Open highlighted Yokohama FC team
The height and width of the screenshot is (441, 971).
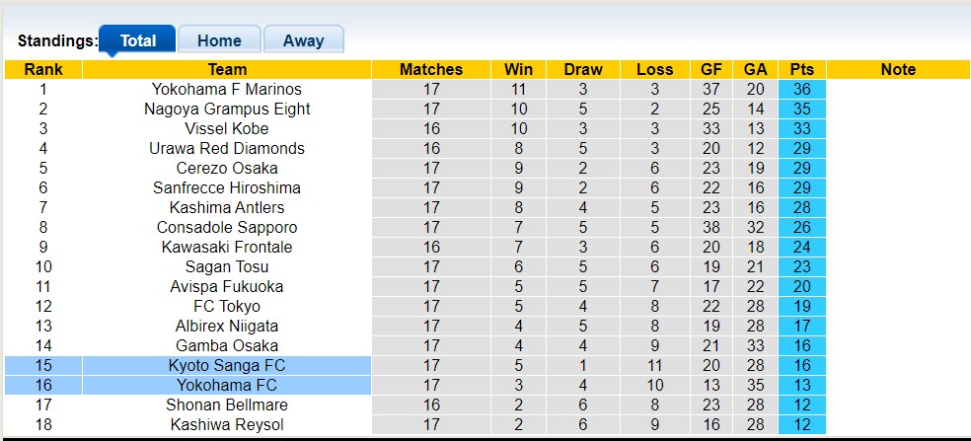[227, 385]
